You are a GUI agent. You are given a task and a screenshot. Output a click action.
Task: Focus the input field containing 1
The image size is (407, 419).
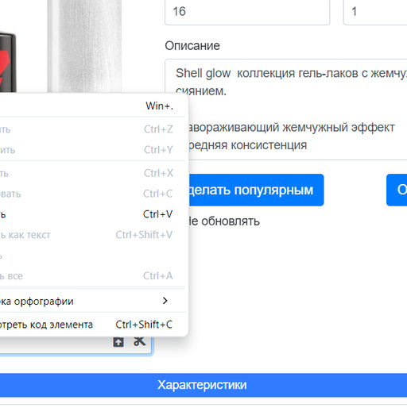375,12
